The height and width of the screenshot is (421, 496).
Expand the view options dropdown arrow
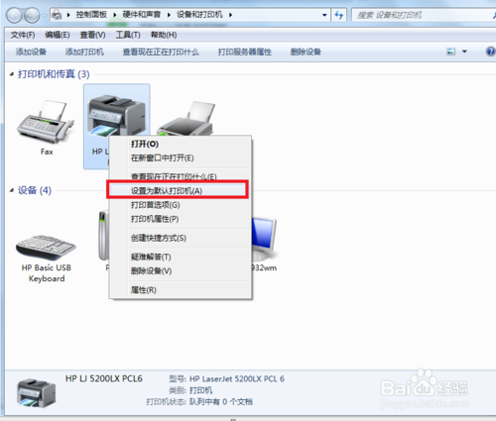click(464, 52)
